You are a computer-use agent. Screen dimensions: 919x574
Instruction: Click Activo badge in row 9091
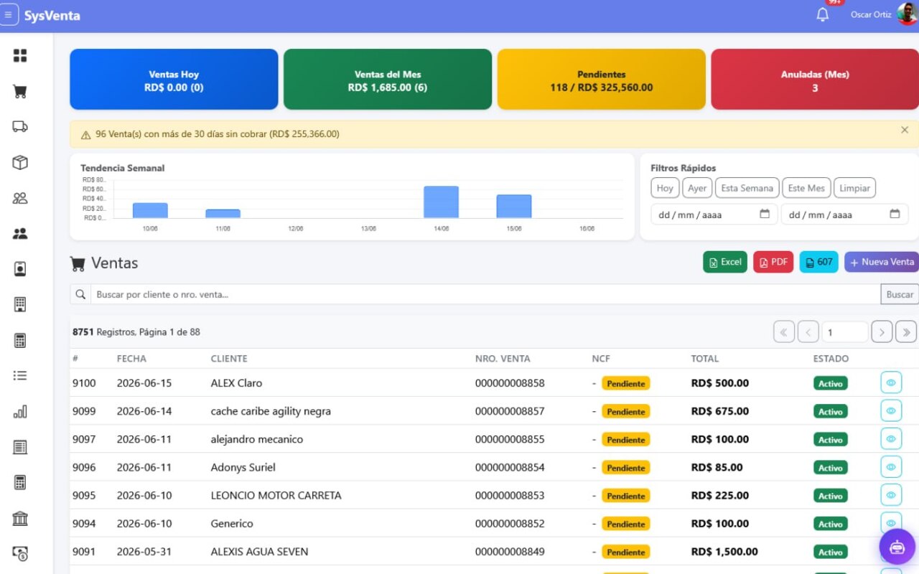tap(831, 552)
